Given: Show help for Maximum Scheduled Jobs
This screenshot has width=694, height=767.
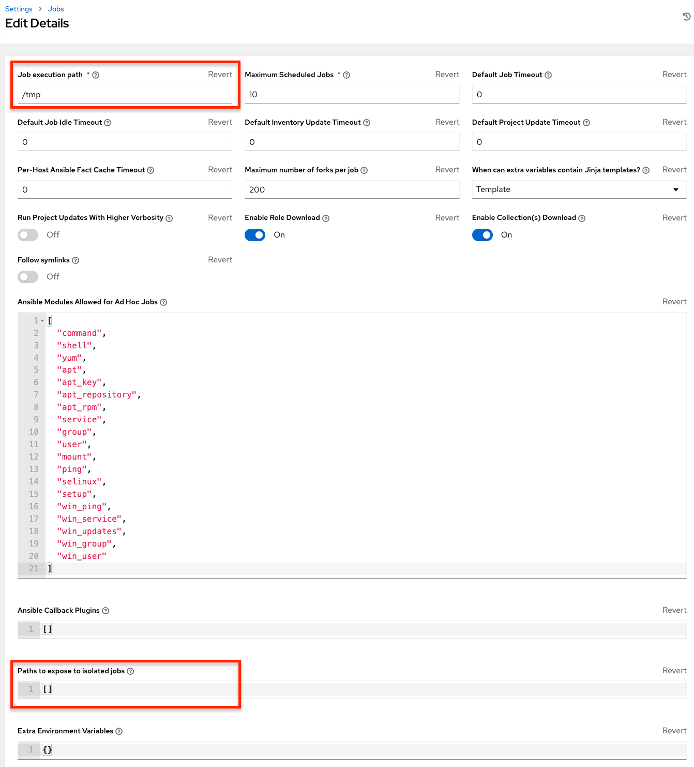Looking at the screenshot, I should point(346,75).
